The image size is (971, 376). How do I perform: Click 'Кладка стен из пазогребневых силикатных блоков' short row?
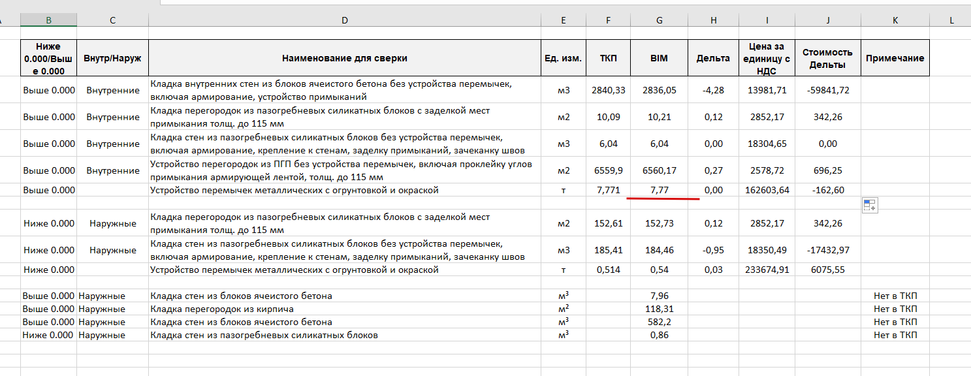(345, 335)
